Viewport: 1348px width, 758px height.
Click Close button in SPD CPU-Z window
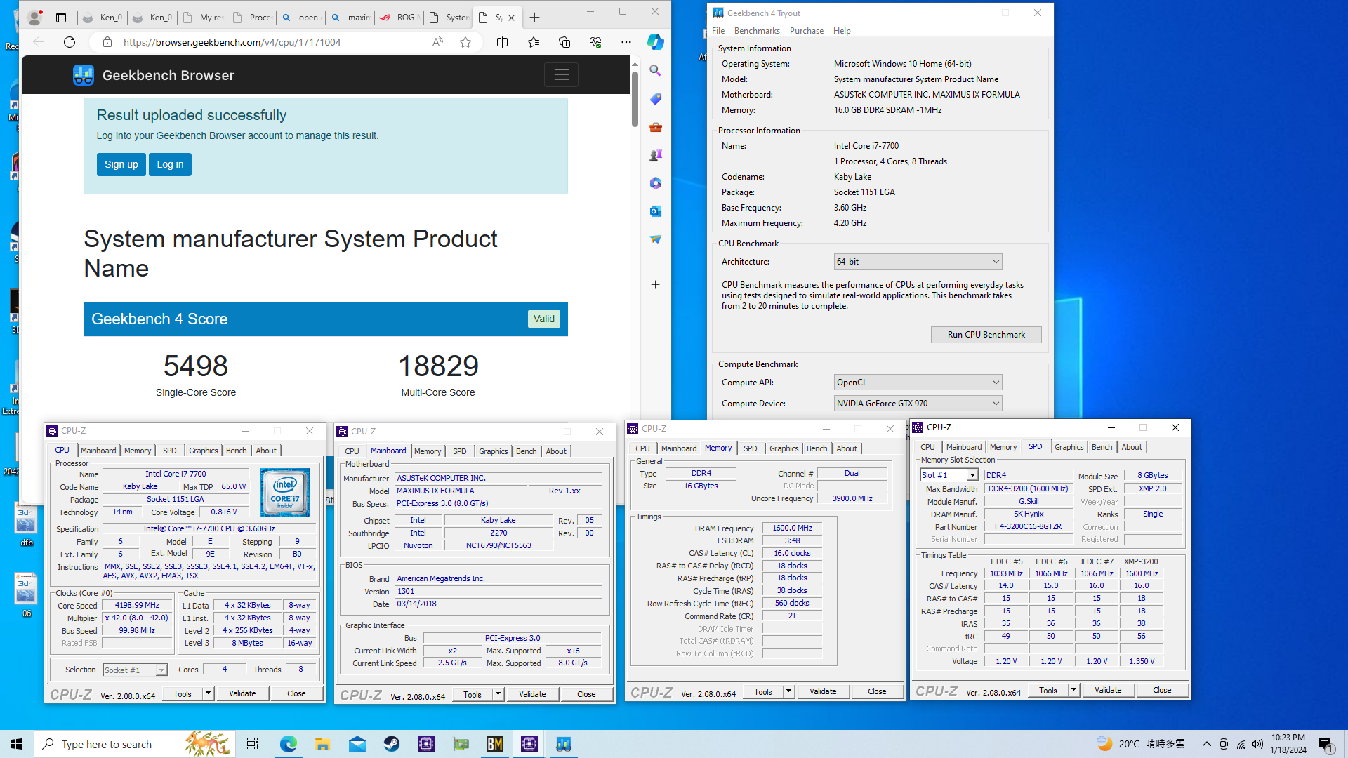1162,690
